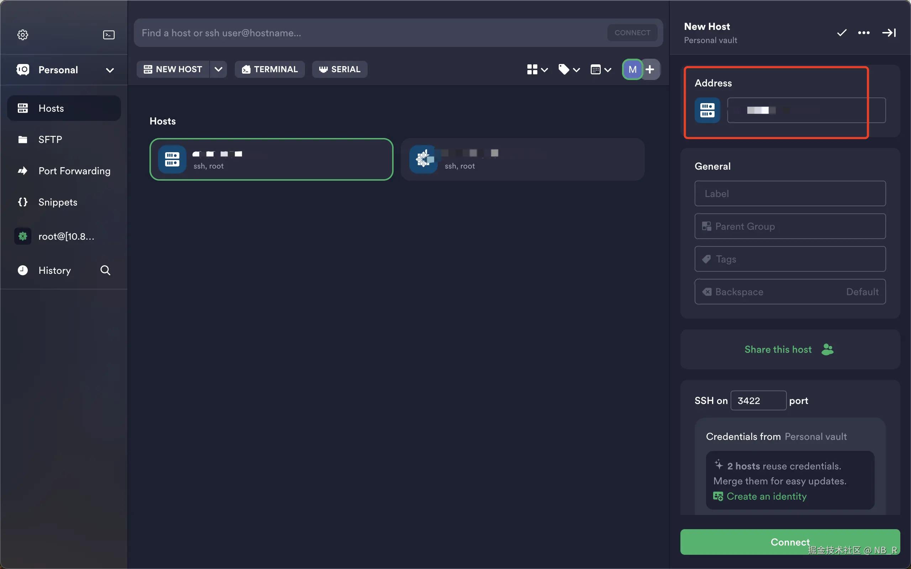Viewport: 911px width, 569px height.
Task: Open the settings gear icon
Action: pyautogui.click(x=22, y=34)
